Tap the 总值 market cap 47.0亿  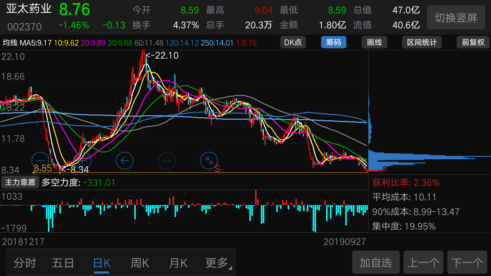(406, 10)
